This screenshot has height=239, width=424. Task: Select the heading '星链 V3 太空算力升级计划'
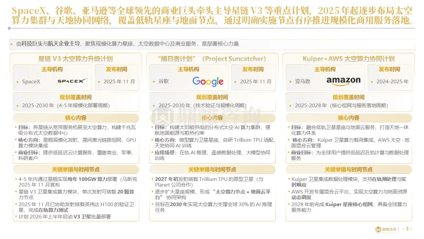pyautogui.click(x=75, y=59)
